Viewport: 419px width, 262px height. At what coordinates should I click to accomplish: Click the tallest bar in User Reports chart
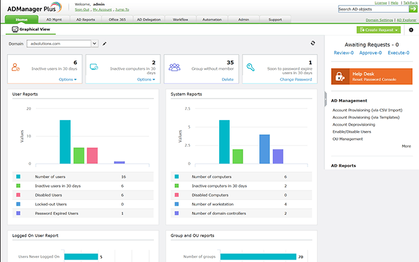[x=65, y=142]
